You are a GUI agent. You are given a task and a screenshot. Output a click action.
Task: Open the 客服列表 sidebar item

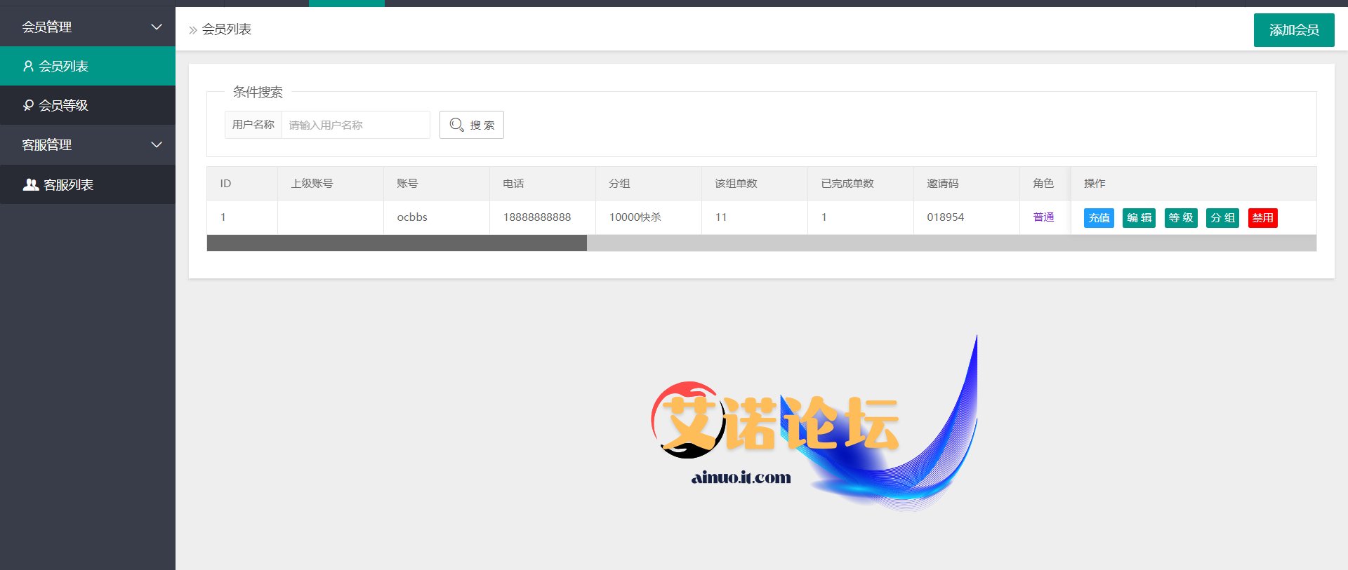[88, 184]
